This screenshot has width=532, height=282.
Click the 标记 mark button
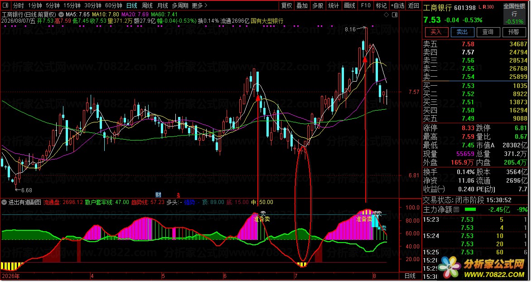[381, 5]
